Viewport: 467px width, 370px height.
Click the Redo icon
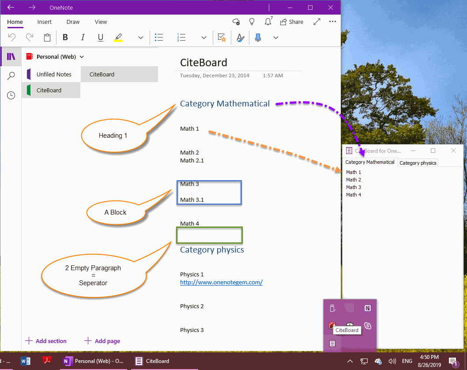(x=30, y=37)
